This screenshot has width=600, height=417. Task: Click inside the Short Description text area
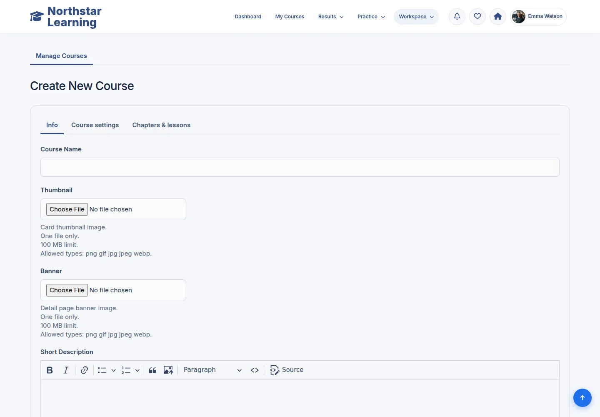[300, 398]
